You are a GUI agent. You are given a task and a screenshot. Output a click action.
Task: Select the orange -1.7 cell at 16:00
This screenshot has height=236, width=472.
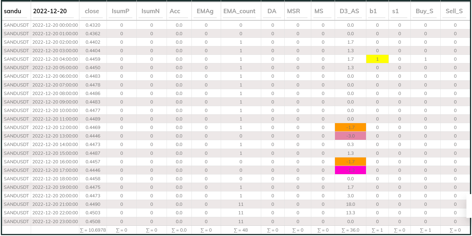tap(350, 162)
